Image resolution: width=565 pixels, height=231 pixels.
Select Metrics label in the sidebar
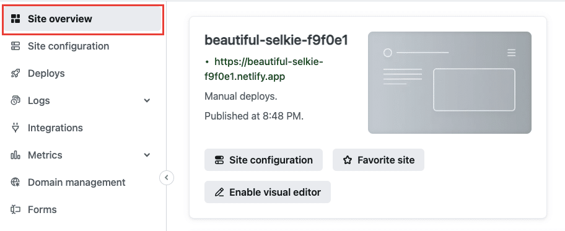tap(45, 155)
